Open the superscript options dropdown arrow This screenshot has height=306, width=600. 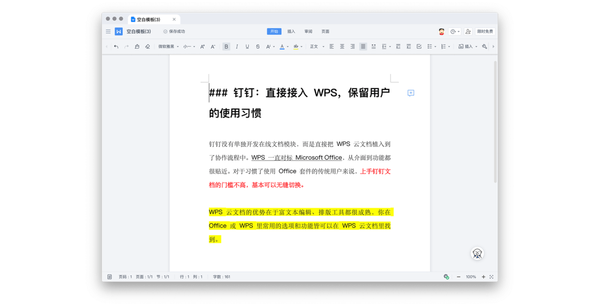pos(274,47)
